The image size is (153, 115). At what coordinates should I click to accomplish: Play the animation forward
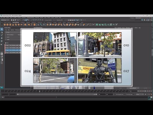coord(146,91)
